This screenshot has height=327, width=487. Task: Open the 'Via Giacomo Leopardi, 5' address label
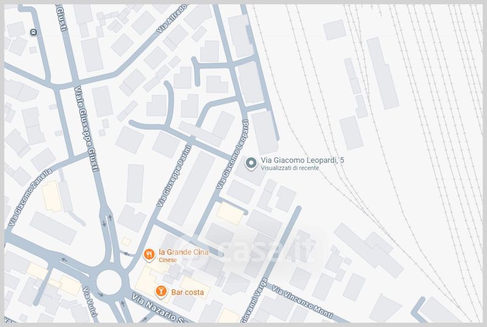click(303, 160)
